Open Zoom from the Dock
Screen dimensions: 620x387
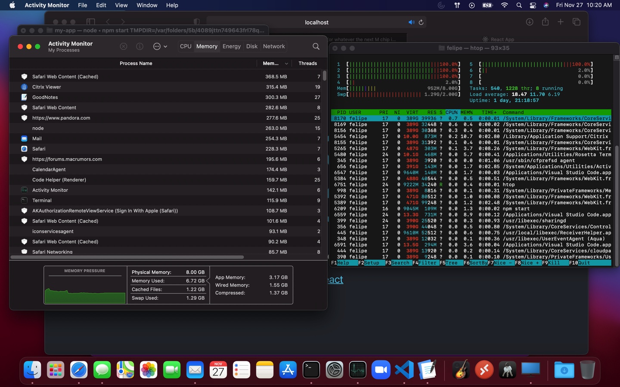click(x=381, y=370)
